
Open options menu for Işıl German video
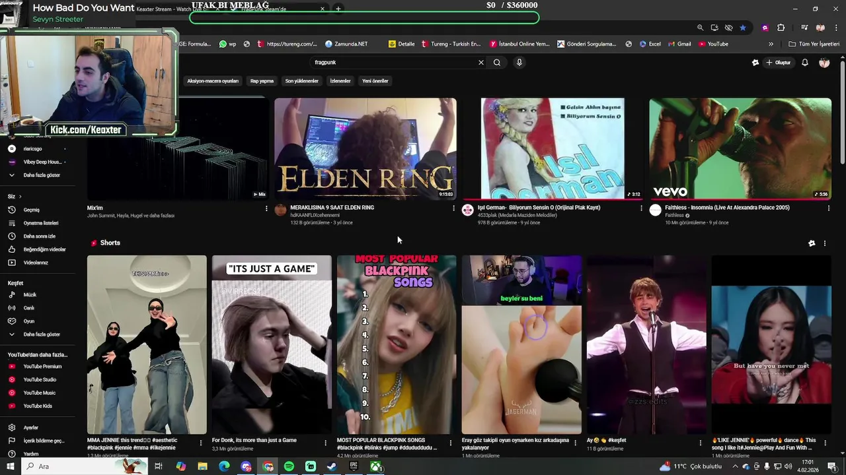click(641, 208)
